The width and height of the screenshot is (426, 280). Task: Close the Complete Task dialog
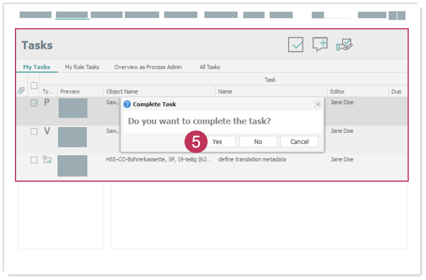click(318, 104)
